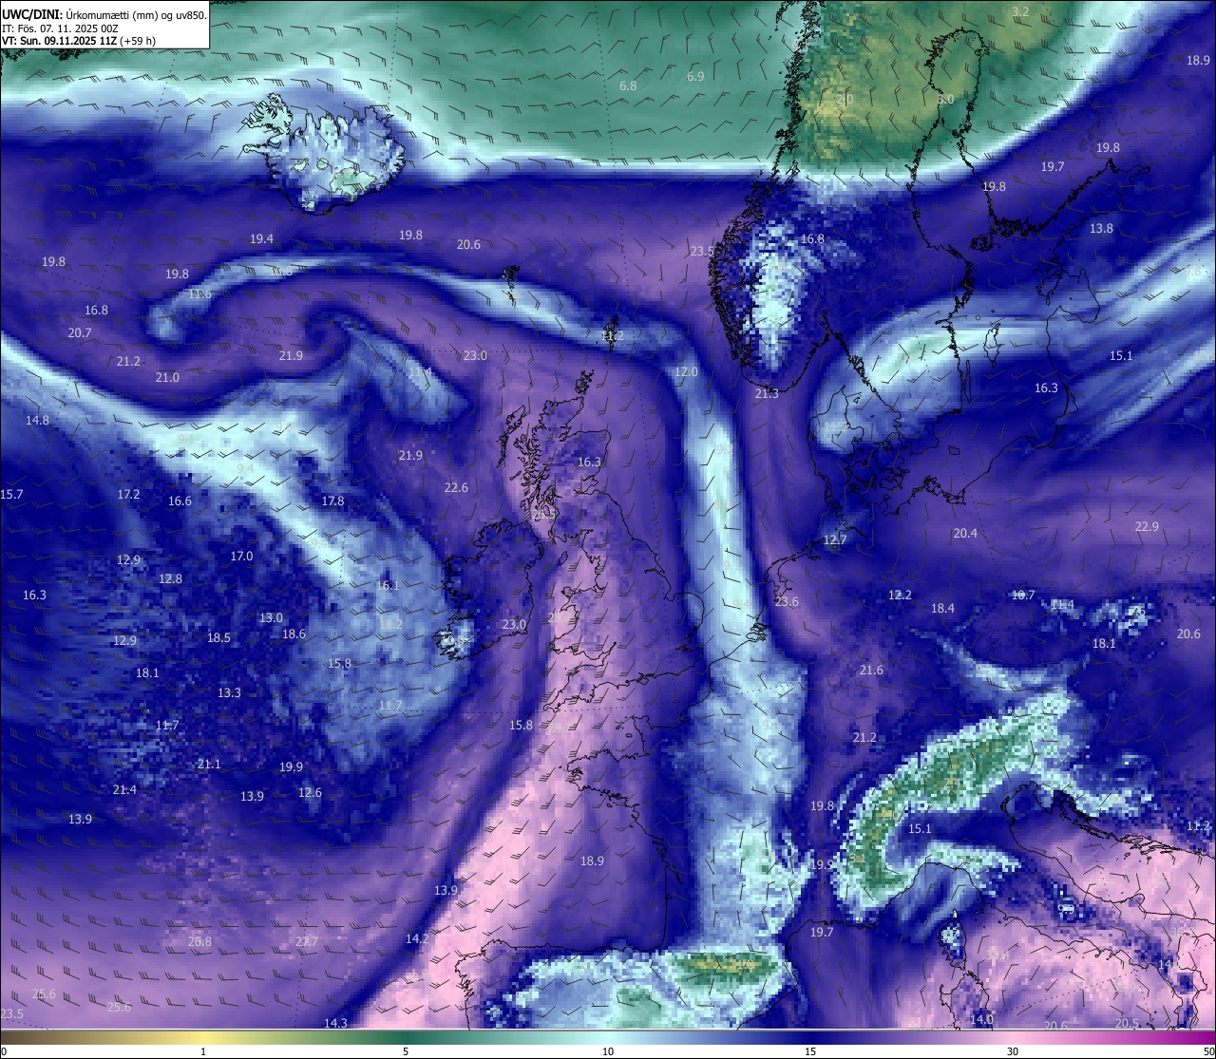Pick the 16.1 value label
Viewport: 1216px width, 1059px height.
click(x=388, y=585)
